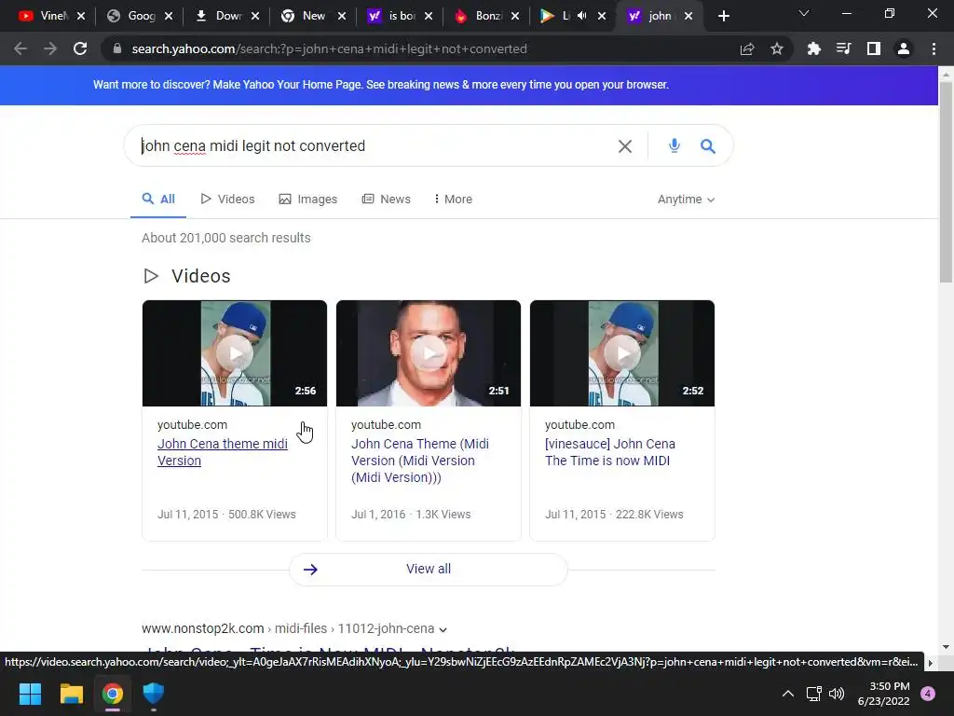The height and width of the screenshot is (716, 954).
Task: Switch to the Images search tab
Action: click(307, 200)
